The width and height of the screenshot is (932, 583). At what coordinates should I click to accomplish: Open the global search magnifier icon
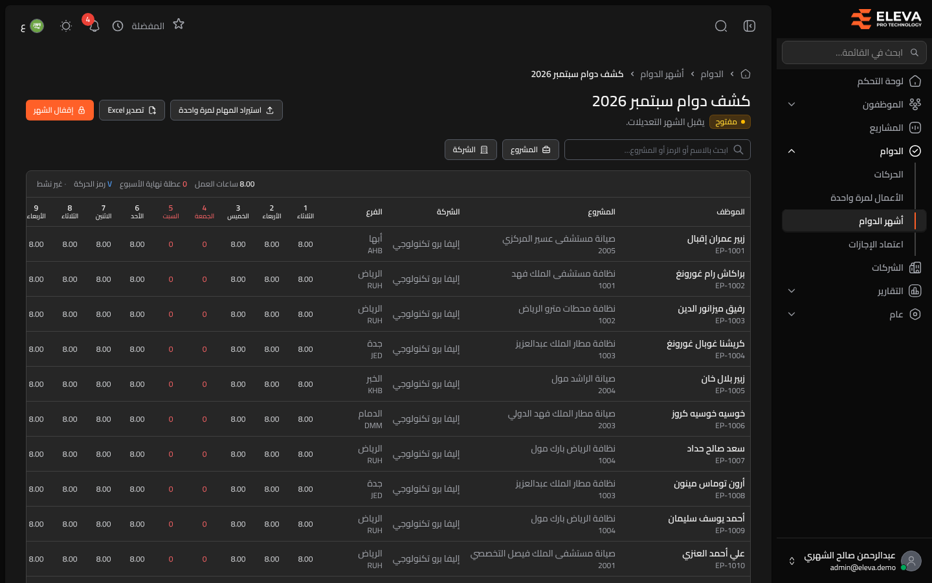pyautogui.click(x=721, y=26)
